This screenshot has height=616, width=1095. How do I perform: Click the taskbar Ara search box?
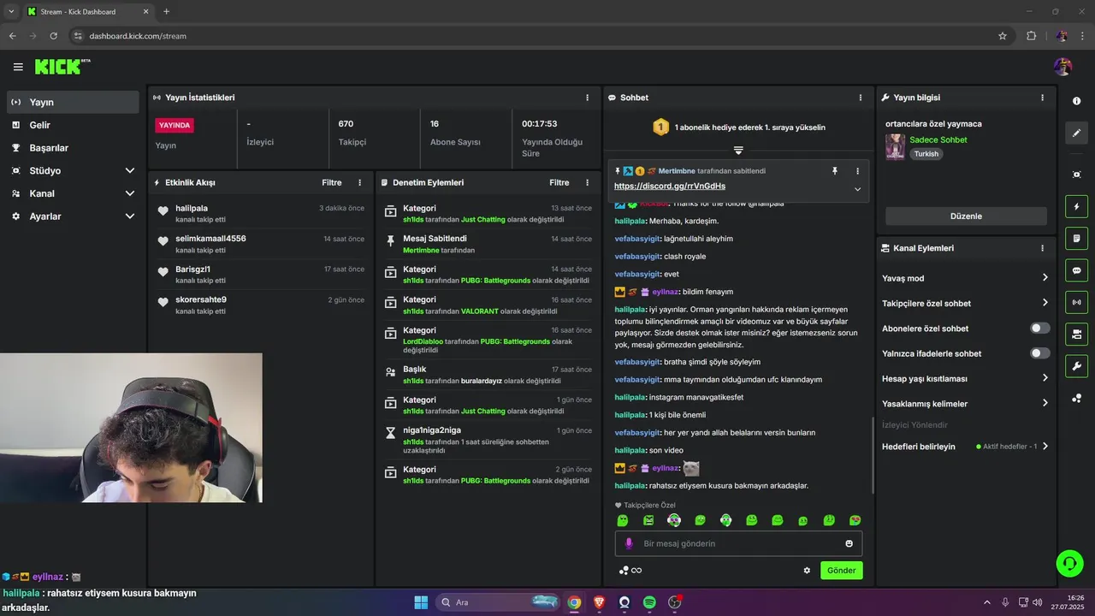click(x=500, y=602)
